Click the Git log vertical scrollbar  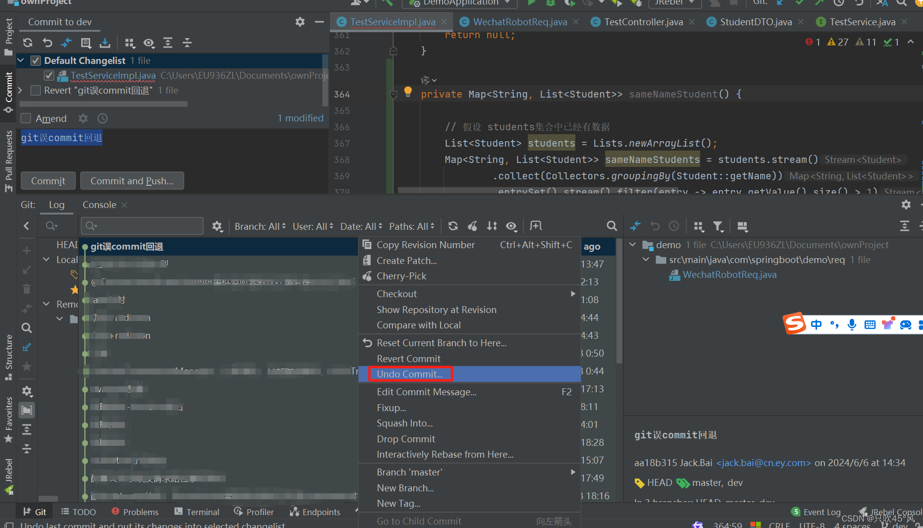click(x=619, y=302)
